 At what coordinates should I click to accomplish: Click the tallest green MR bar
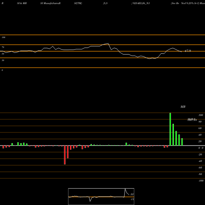tap(170, 129)
